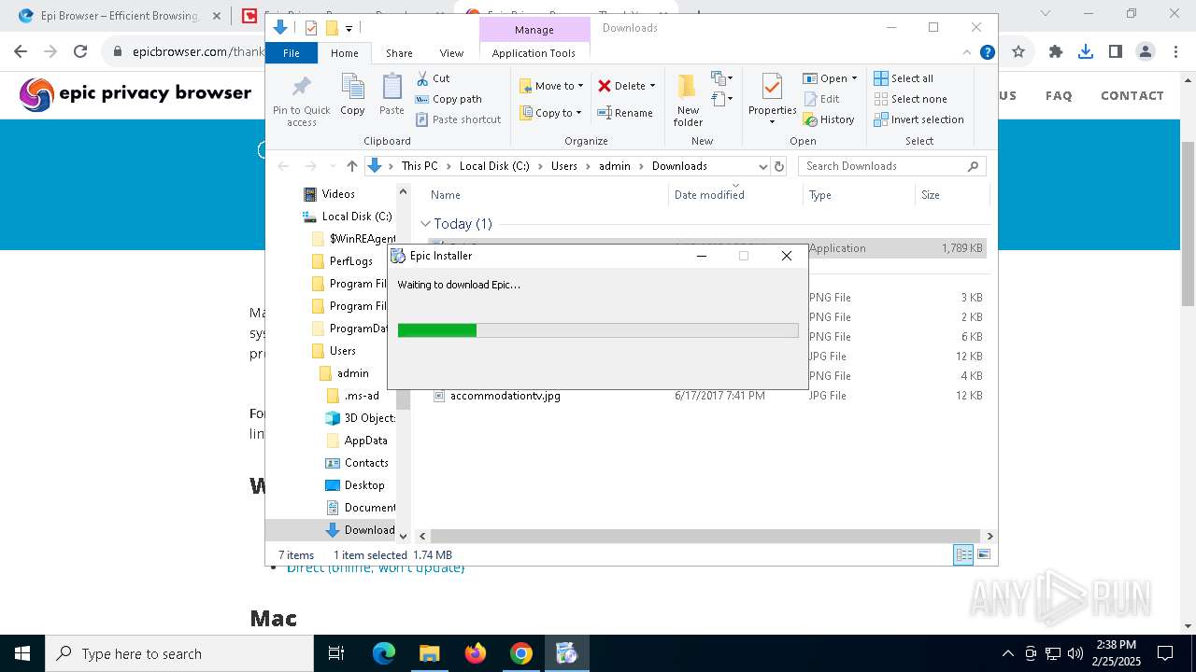Screen dimensions: 1196x672
Task: Click CONTACT link on Epic website
Action: pos(1132,95)
